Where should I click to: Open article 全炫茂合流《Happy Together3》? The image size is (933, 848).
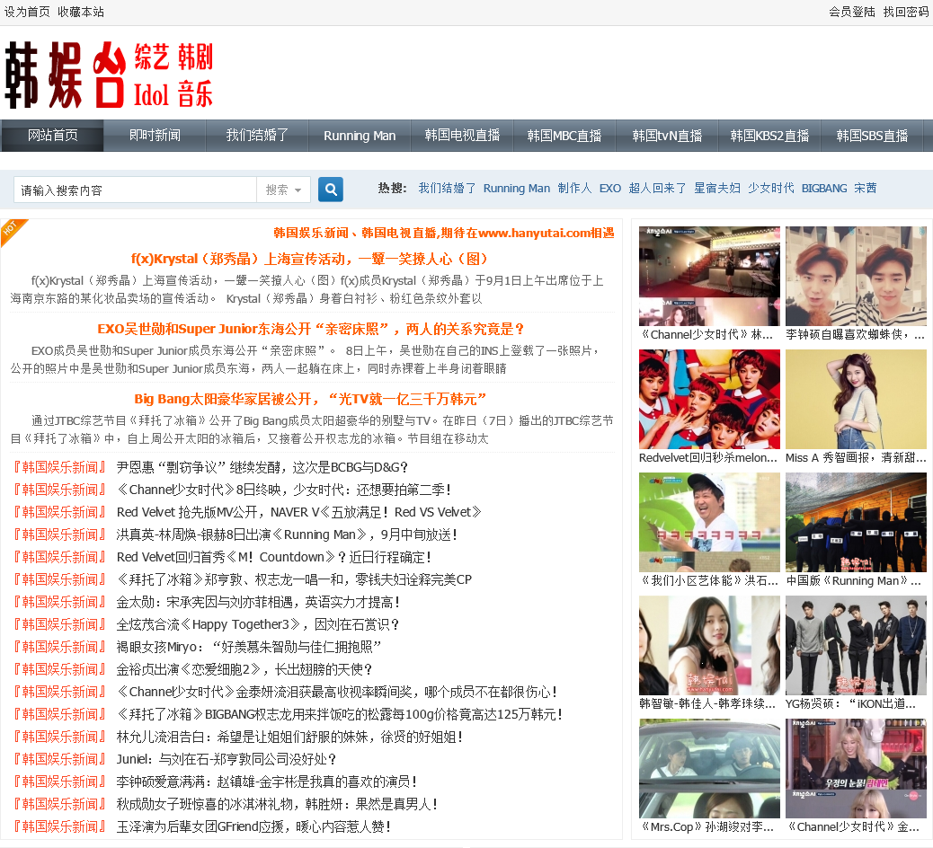tap(257, 625)
